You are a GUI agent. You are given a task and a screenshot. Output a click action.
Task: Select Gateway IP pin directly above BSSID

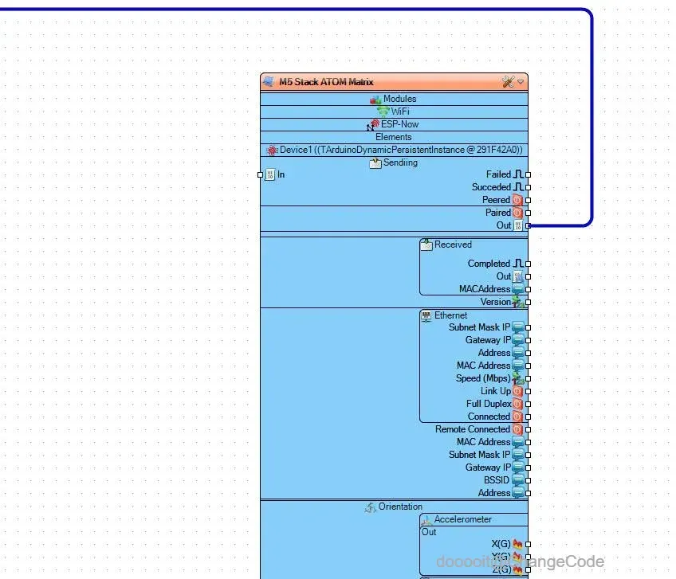click(528, 468)
